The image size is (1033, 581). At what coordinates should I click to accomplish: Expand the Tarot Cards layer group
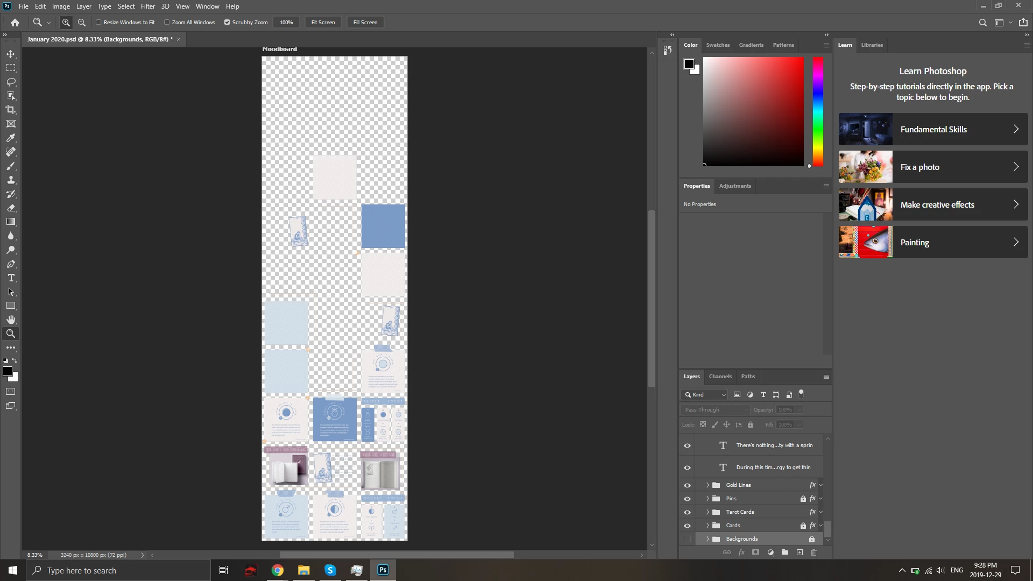click(707, 512)
